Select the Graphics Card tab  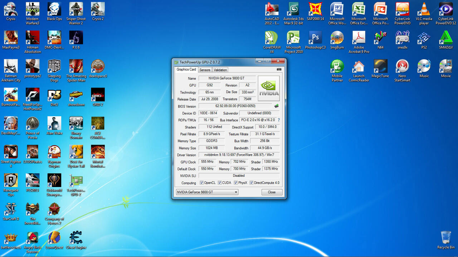186,70
